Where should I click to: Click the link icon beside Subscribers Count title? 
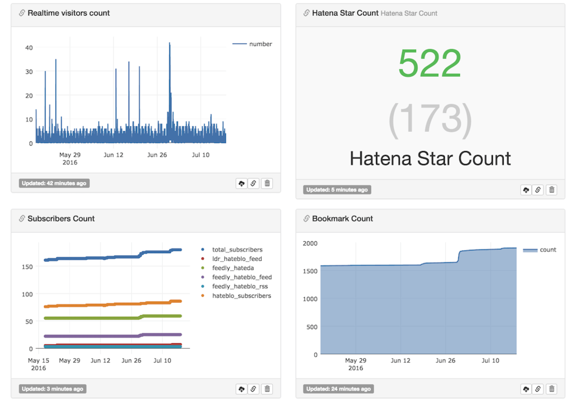[22, 219]
